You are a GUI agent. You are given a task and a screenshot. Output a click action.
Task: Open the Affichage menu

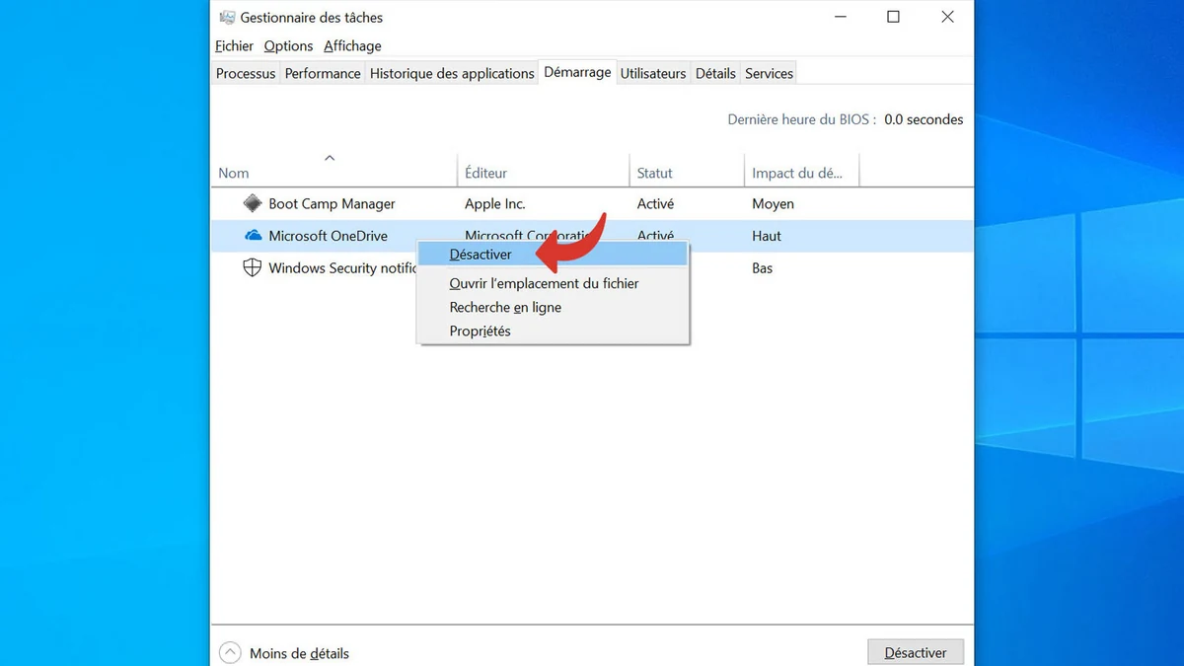pos(352,45)
